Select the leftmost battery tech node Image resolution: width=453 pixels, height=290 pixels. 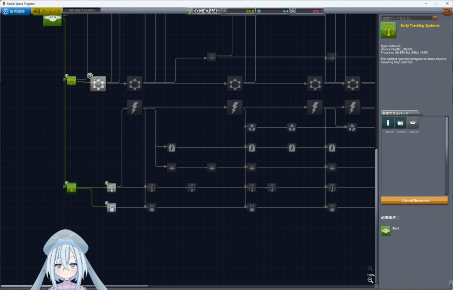[x=172, y=148]
